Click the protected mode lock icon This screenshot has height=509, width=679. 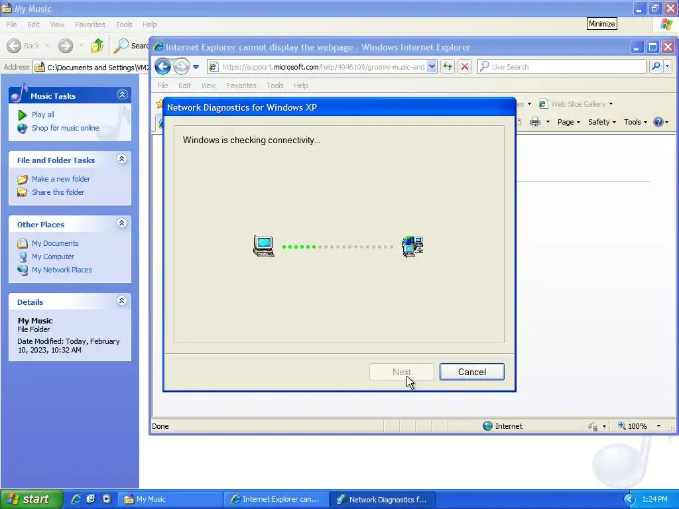(593, 426)
